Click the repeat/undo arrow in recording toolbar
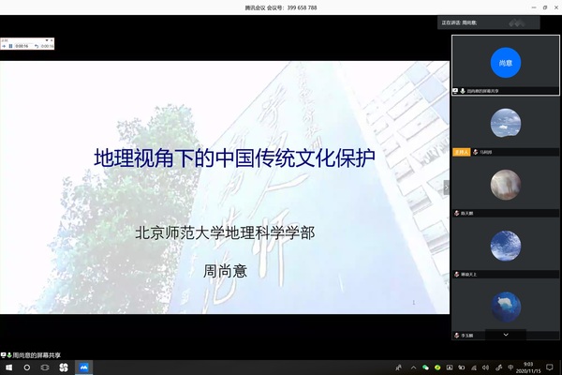This screenshot has height=375, width=562. [37, 46]
